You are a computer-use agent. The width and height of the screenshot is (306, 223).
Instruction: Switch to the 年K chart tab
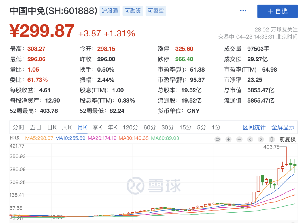click(112, 128)
